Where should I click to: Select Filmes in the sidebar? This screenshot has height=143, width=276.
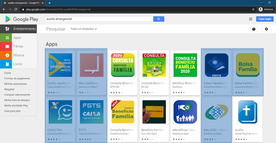pyautogui.click(x=18, y=46)
